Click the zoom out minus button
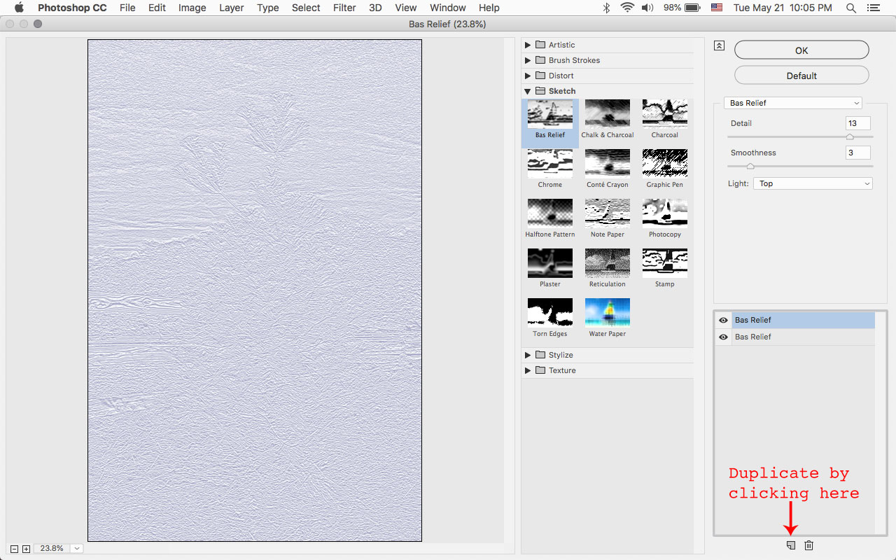Image resolution: width=896 pixels, height=560 pixels. pyautogui.click(x=15, y=549)
